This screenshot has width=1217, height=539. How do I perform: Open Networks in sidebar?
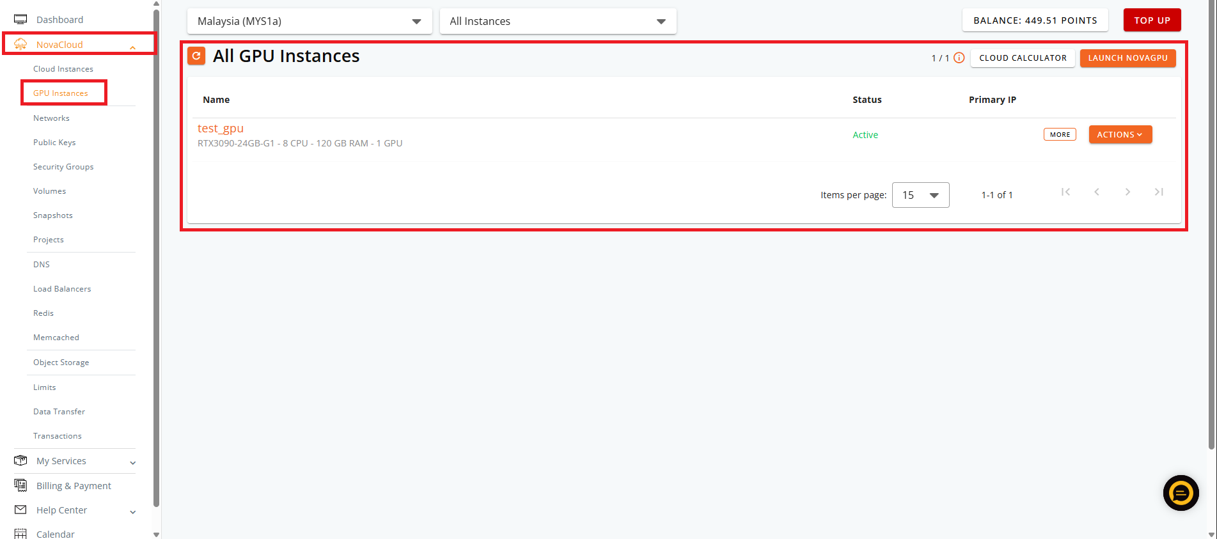pos(51,118)
